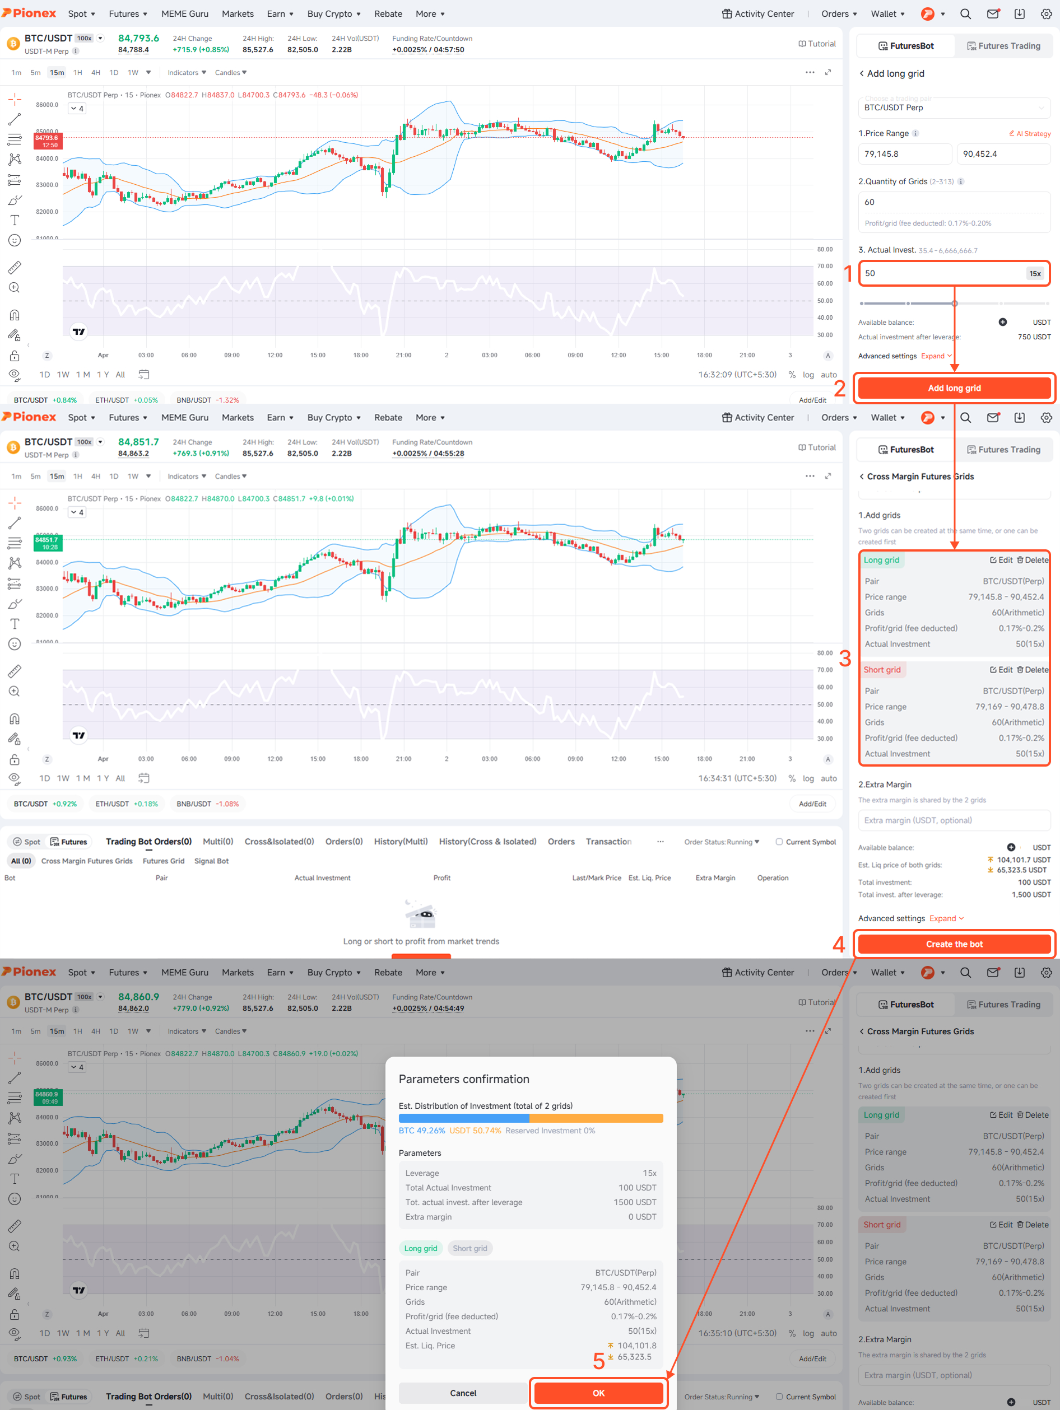Open Buy Crypto dropdown above 04:57:50 countdown
Image resolution: width=1060 pixels, height=1410 pixels.
[x=334, y=14]
